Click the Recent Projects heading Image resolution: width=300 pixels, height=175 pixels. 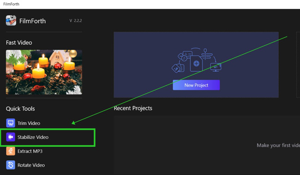click(133, 108)
